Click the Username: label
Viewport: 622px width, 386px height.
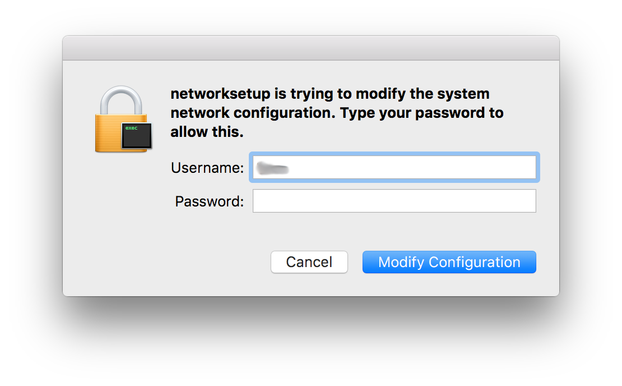207,168
